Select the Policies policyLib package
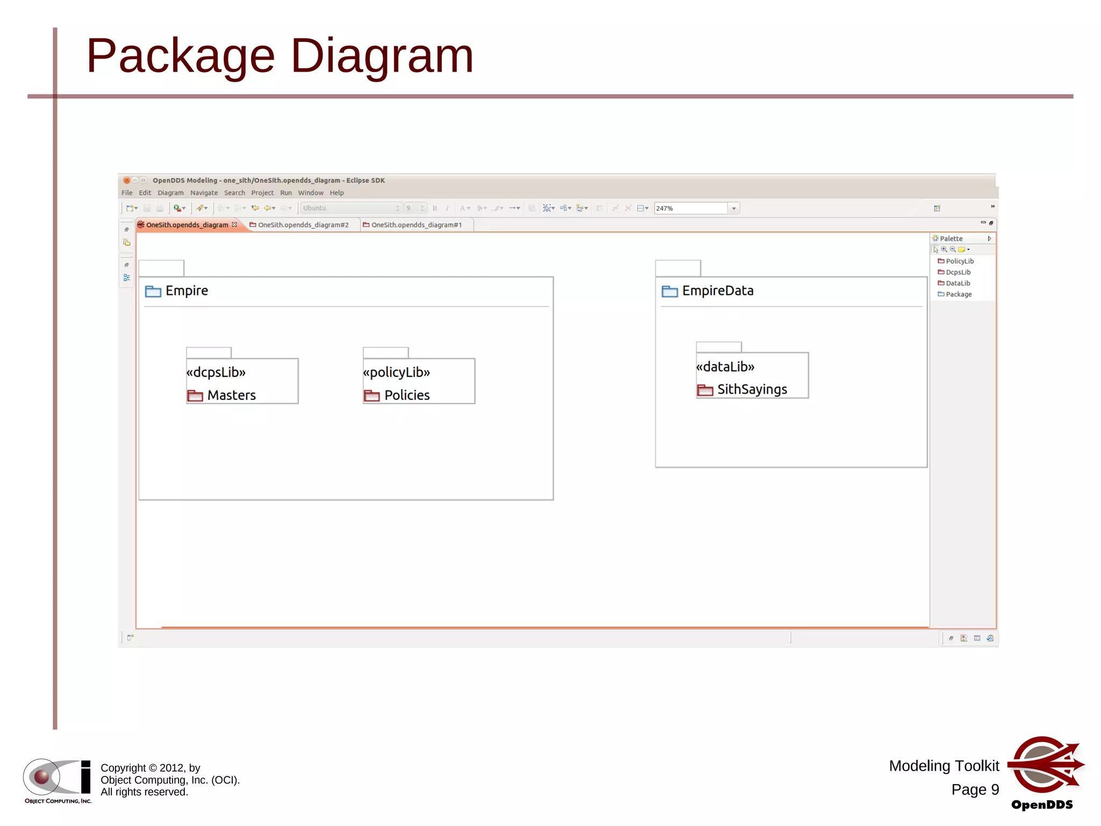The height and width of the screenshot is (826, 1101). point(407,395)
